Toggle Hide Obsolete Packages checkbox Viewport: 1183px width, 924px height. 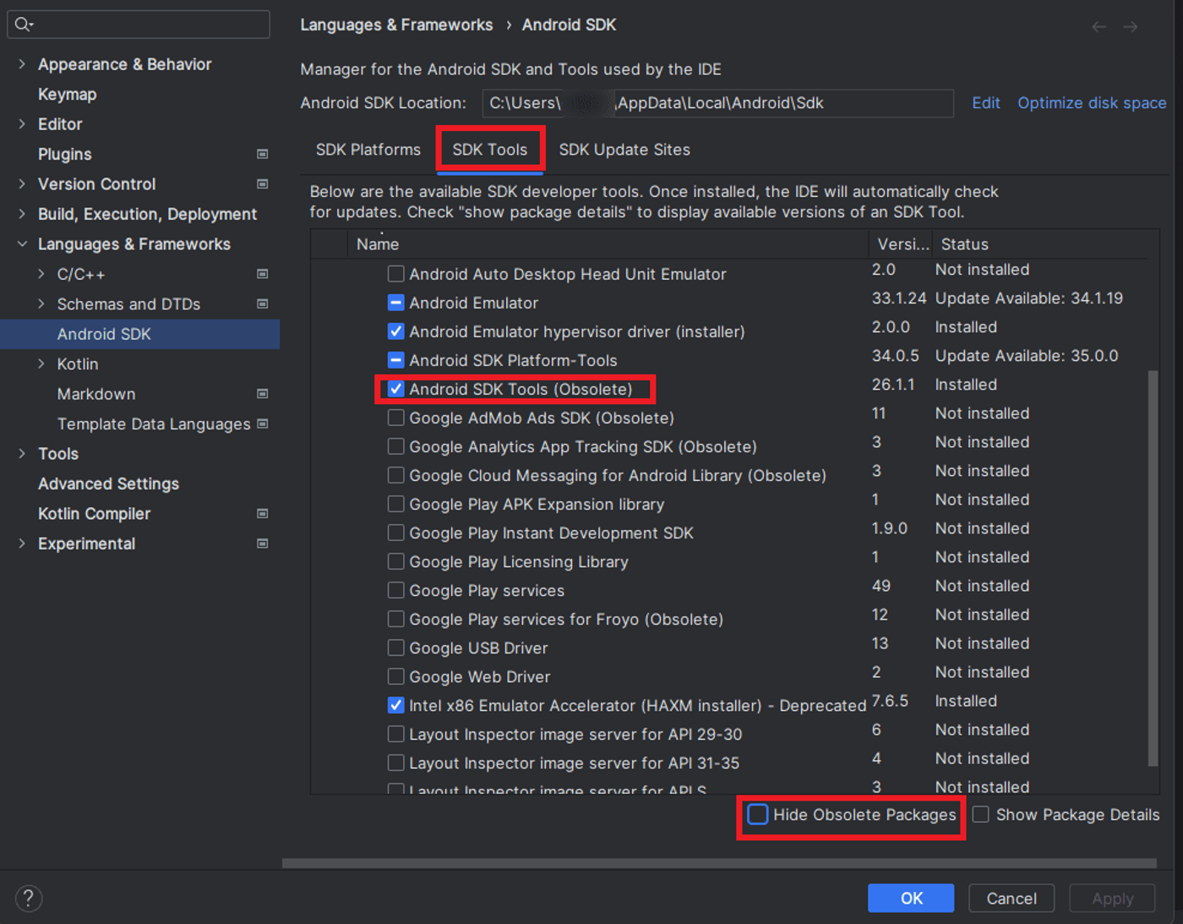pyautogui.click(x=758, y=814)
